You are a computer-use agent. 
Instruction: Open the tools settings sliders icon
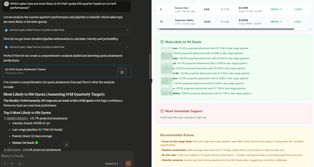coord(12,164)
